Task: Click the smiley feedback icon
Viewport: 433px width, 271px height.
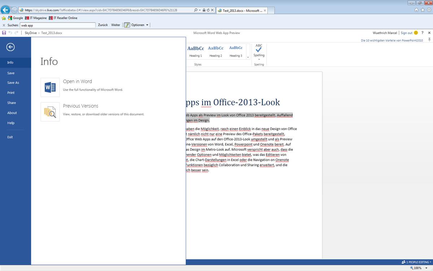Action: [416, 33]
